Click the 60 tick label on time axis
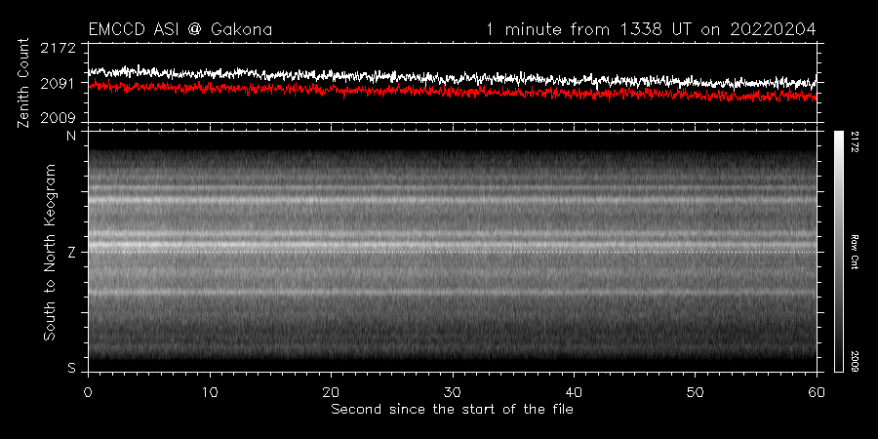This screenshot has width=878, height=439. (817, 392)
